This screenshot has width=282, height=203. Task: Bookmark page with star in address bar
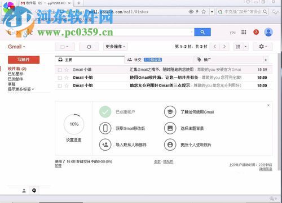click(204, 12)
